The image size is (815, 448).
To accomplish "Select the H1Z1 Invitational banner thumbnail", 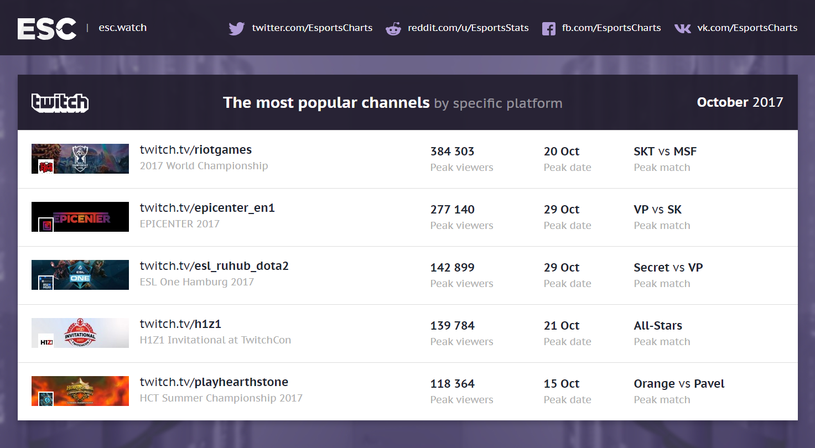I will (x=80, y=333).
